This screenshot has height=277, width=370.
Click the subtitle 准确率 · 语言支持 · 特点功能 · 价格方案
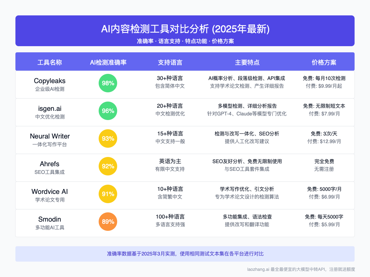[185, 41]
